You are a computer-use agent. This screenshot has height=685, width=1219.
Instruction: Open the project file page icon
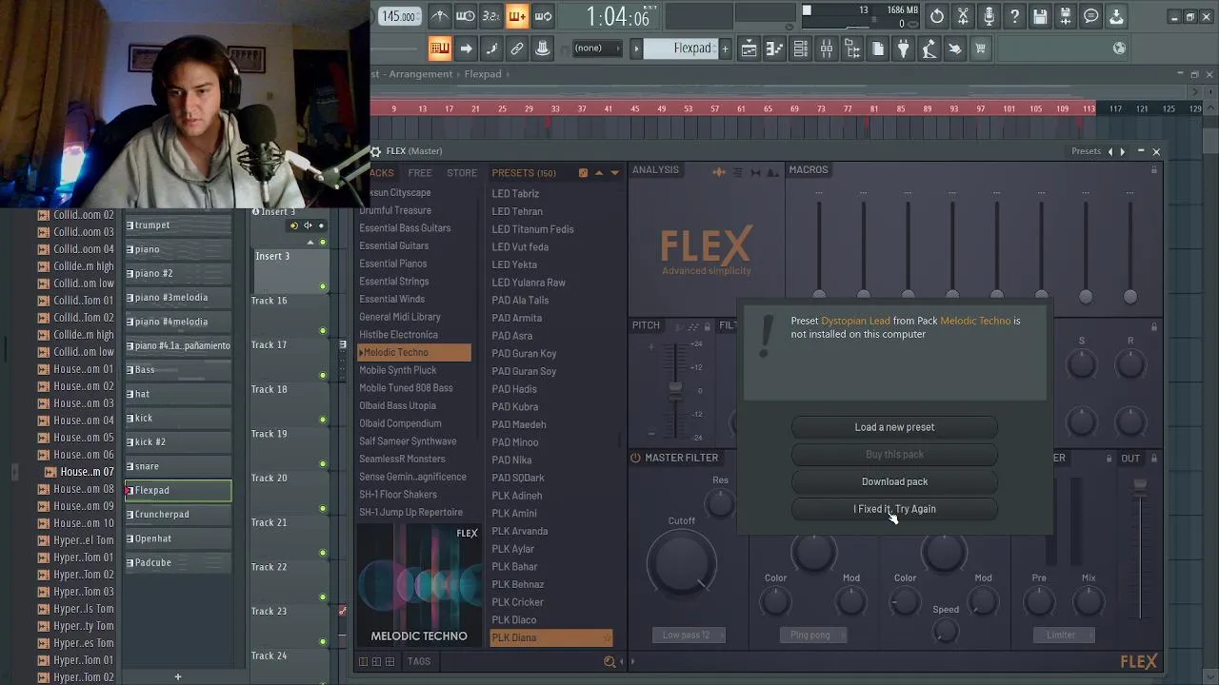pos(877,49)
